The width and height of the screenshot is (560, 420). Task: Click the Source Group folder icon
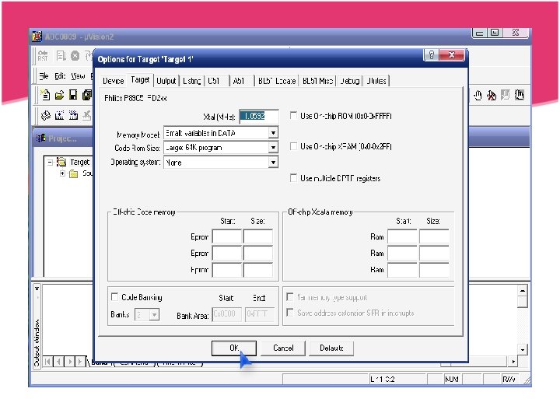[x=74, y=173]
